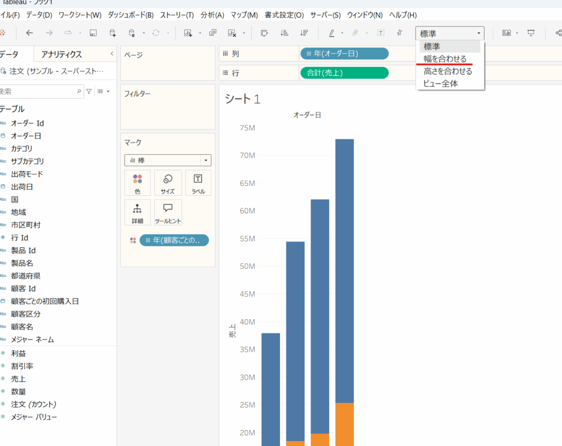Click the swap rows and columns icon
The width and height of the screenshot is (562, 446).
pyautogui.click(x=265, y=33)
